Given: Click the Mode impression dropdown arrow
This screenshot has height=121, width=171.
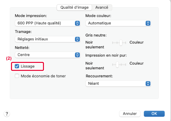Looking at the screenshot, I should 77,23.
